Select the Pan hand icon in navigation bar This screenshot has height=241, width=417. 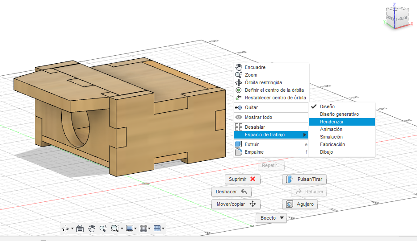[92, 229]
